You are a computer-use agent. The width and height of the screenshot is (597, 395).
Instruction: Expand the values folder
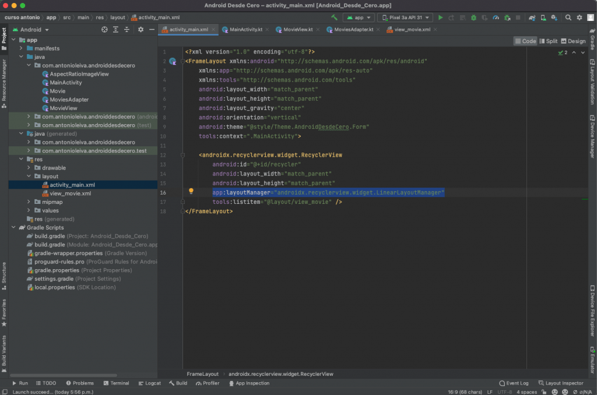(29, 210)
